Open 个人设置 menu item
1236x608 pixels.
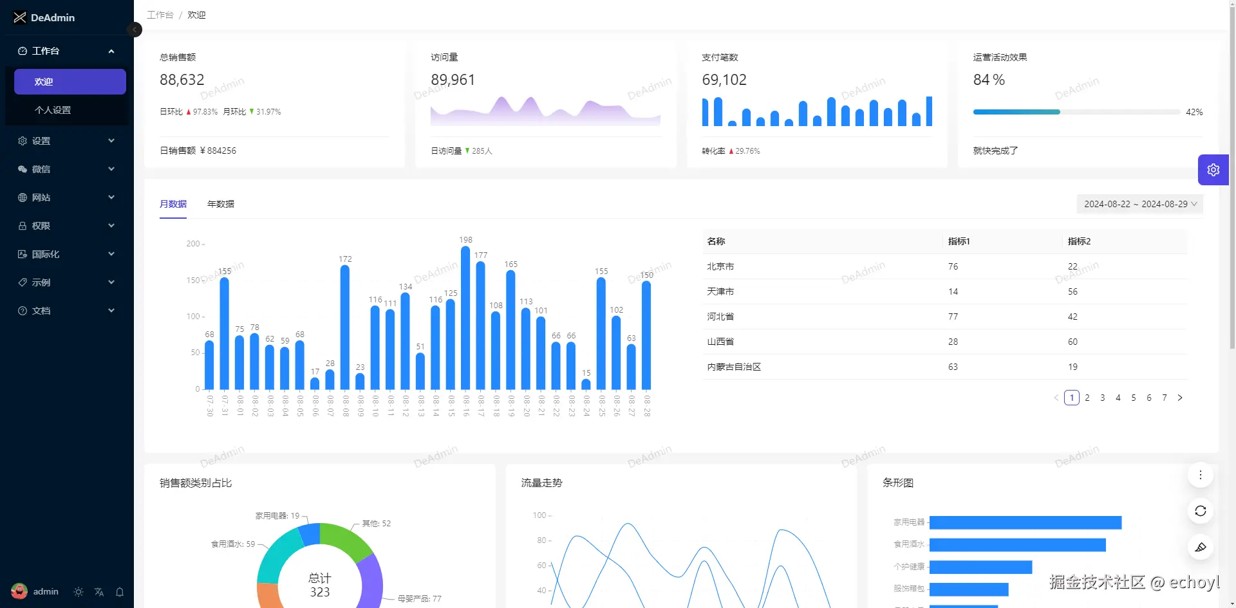click(x=70, y=110)
